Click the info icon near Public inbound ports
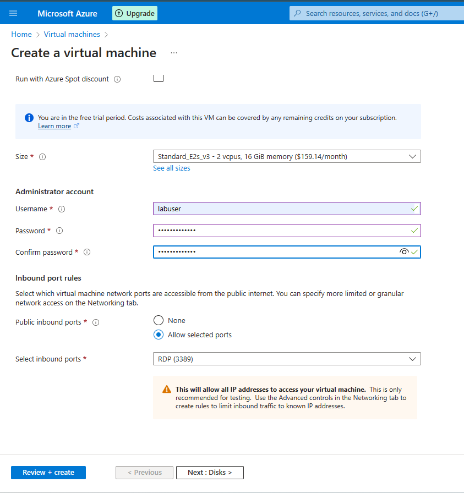Viewport: 464px width, 493px height. [x=96, y=322]
